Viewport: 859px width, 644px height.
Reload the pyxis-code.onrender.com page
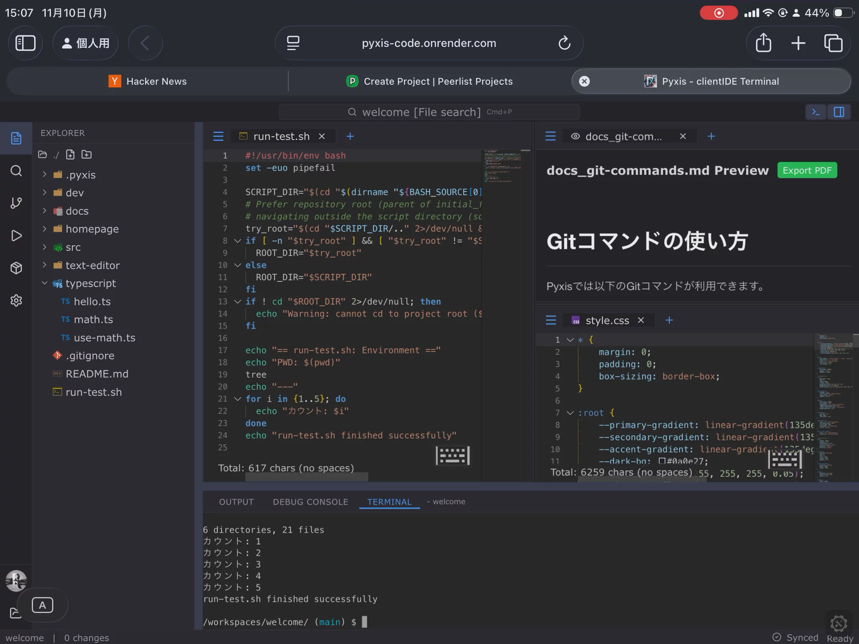point(565,43)
